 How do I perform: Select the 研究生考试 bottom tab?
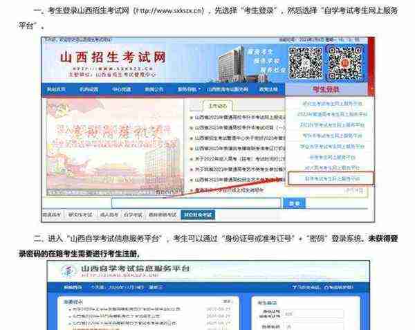pyautogui.click(x=80, y=215)
